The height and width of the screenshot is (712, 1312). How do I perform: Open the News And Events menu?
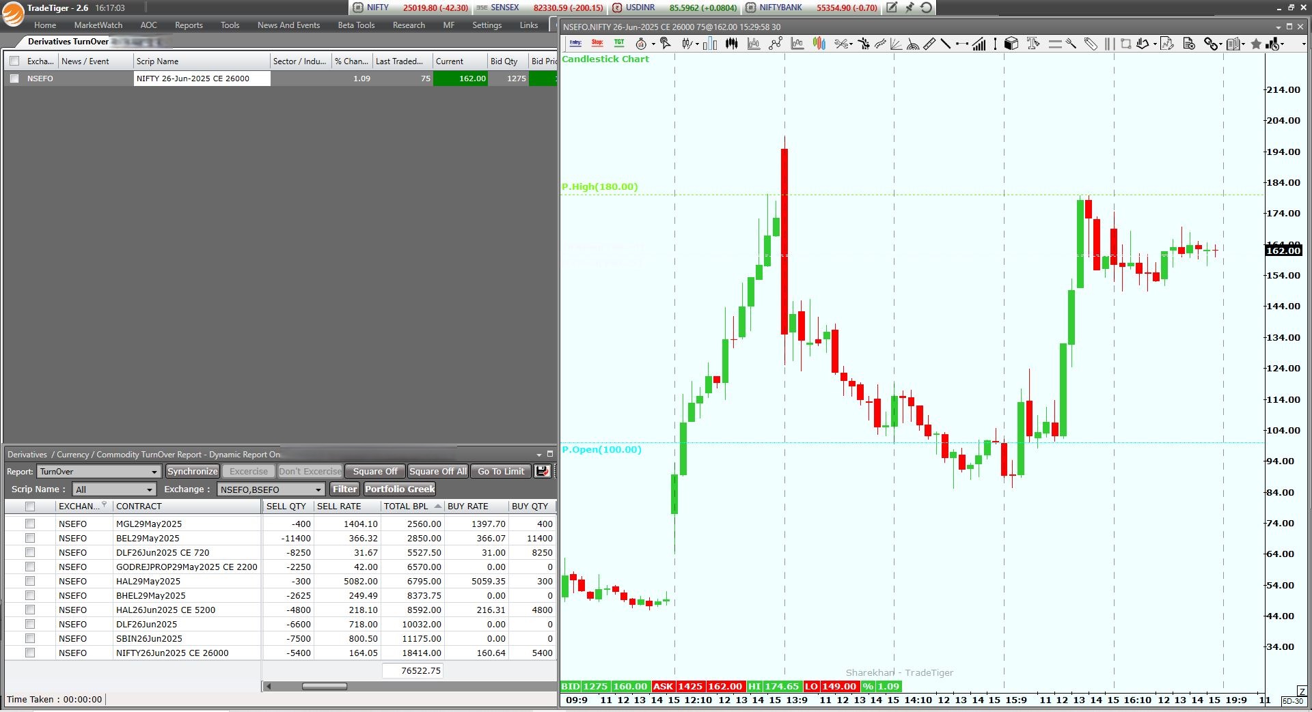288,25
